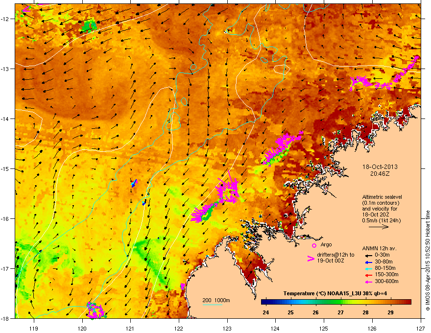Image resolution: width=431 pixels, height=333 pixels.
Task: Click the '-15' latitude axis label
Action: [5, 168]
